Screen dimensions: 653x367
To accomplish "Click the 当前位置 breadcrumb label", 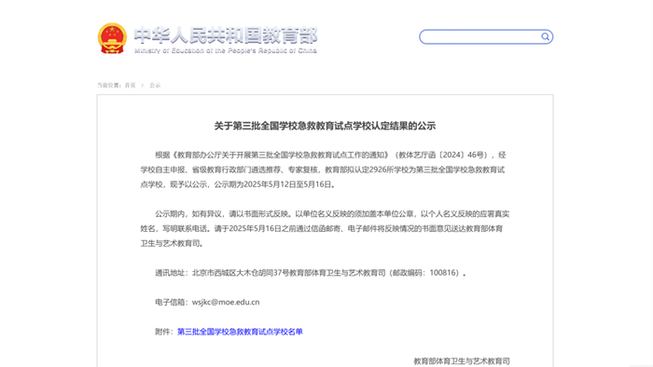I will tap(110, 85).
